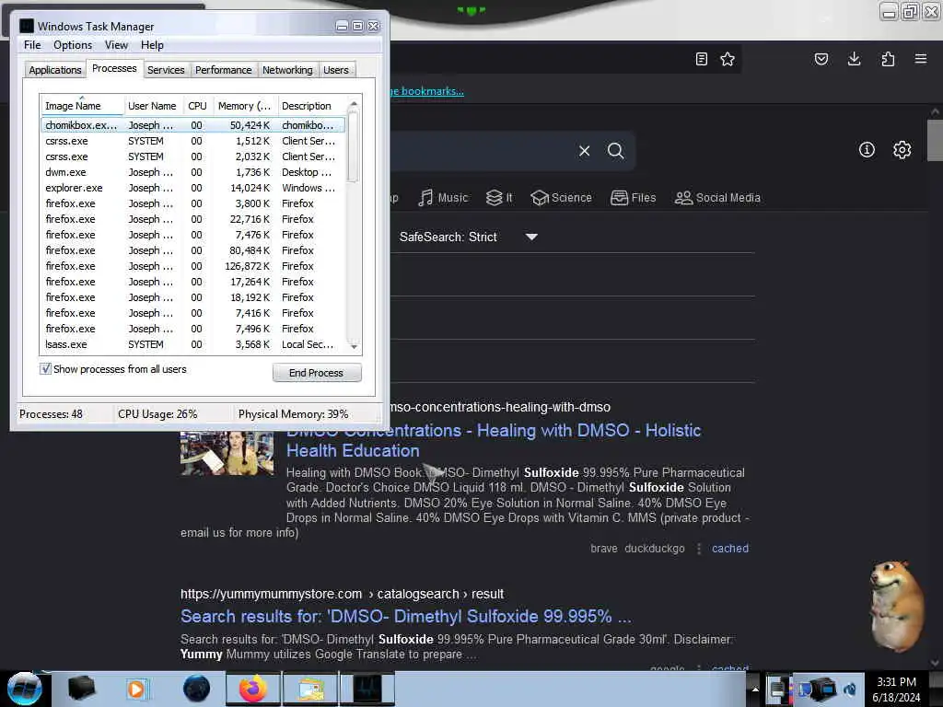Select firefox.exe row using 80,484 K

(x=192, y=250)
